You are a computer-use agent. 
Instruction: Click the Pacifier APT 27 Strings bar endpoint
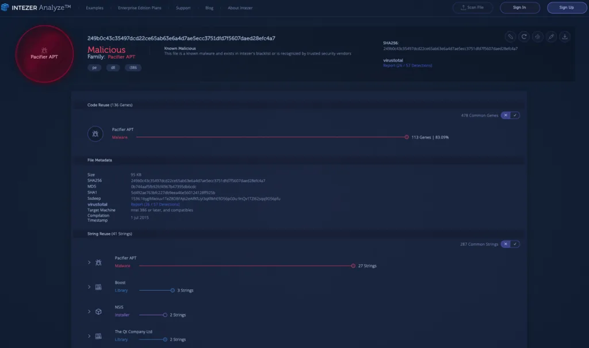(353, 266)
